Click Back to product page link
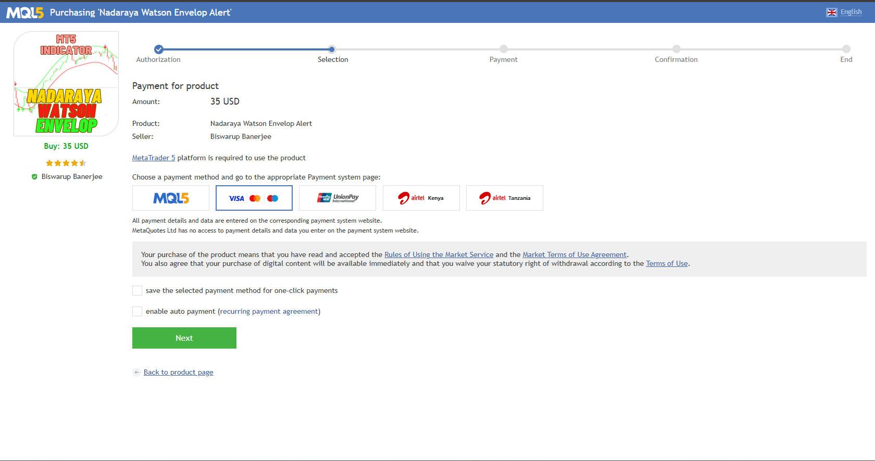Screen dimensions: 875x461 click(x=179, y=373)
